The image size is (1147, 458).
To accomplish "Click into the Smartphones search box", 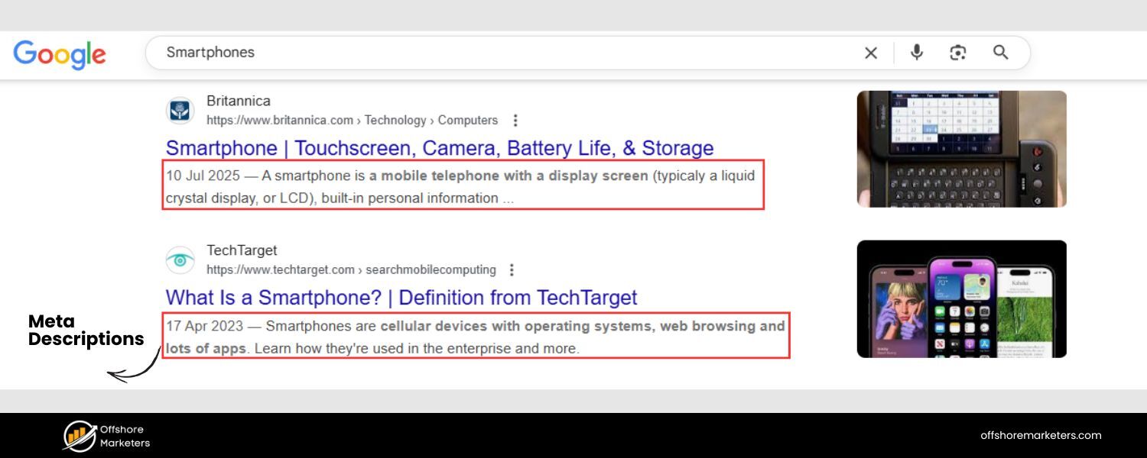I will pyautogui.click(x=459, y=53).
